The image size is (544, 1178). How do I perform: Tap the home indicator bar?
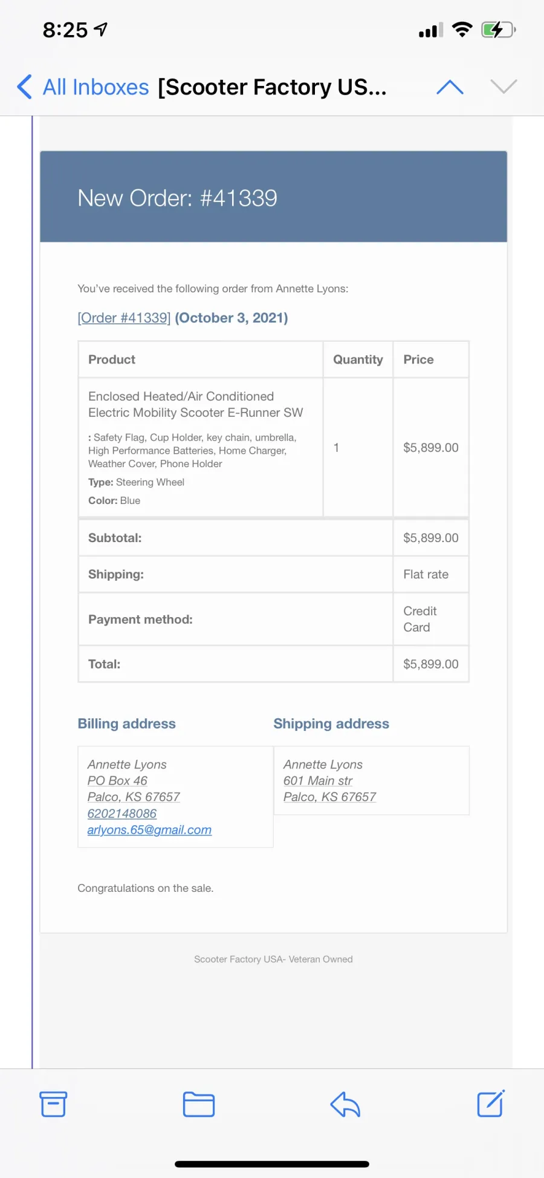click(272, 1164)
